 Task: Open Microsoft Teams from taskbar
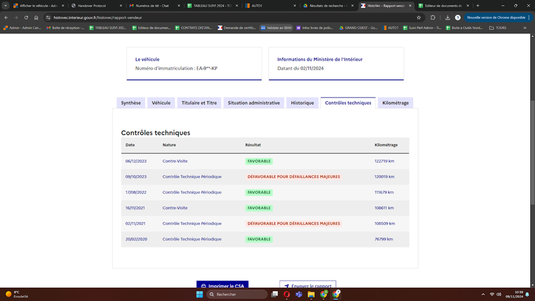pyautogui.click(x=299, y=294)
